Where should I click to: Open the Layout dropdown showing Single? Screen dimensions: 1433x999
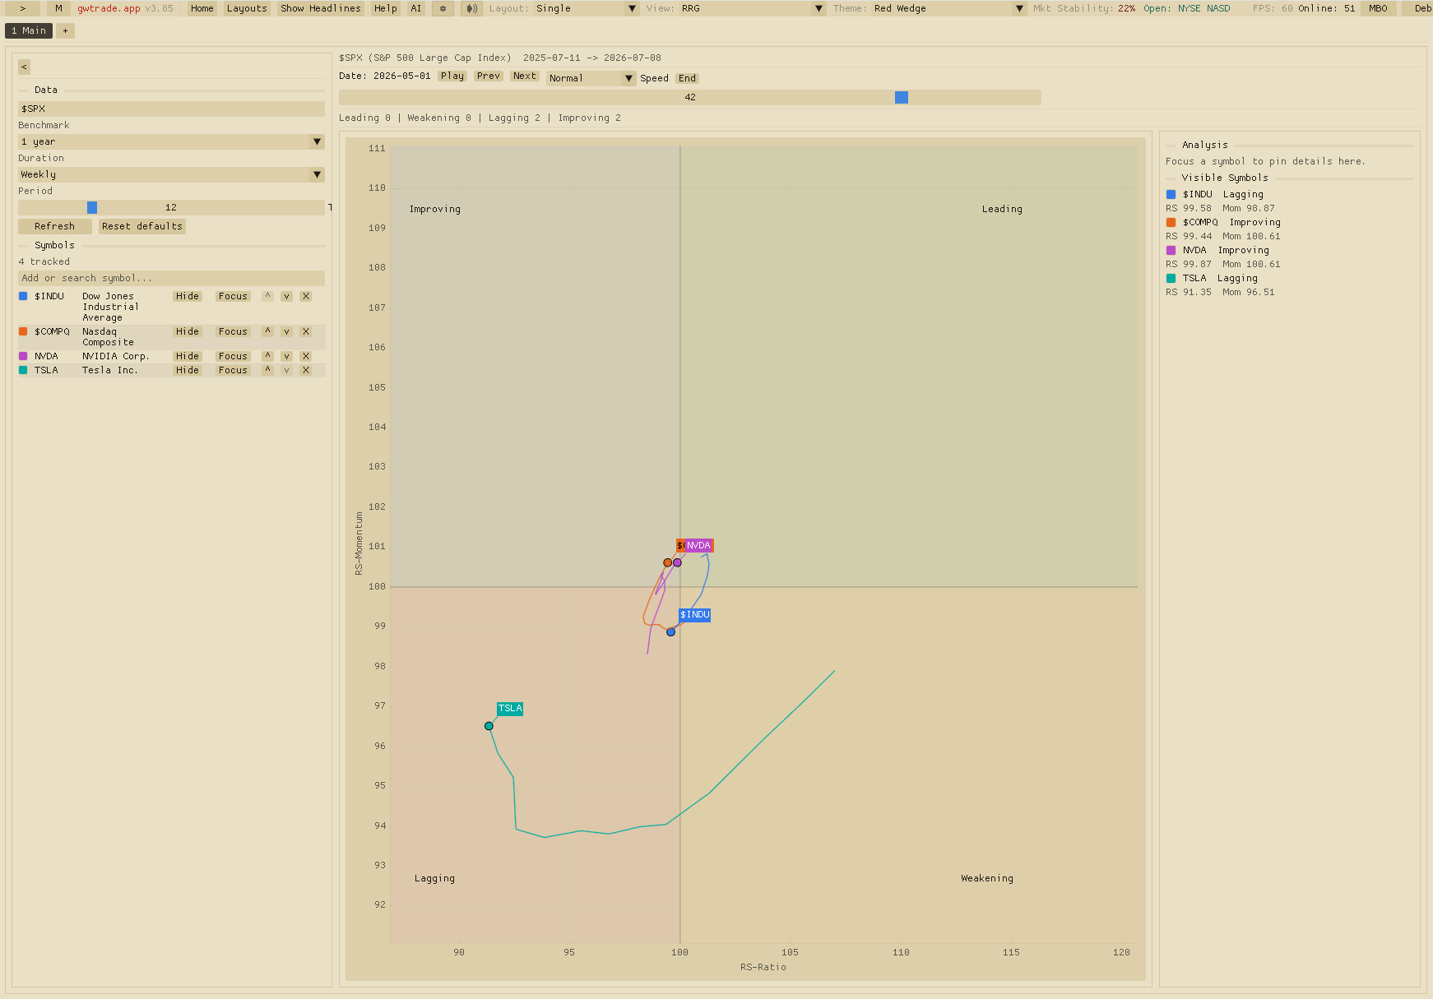pos(586,8)
